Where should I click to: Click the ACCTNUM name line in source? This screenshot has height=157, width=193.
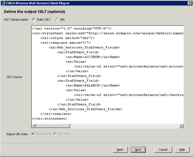coord(93,57)
